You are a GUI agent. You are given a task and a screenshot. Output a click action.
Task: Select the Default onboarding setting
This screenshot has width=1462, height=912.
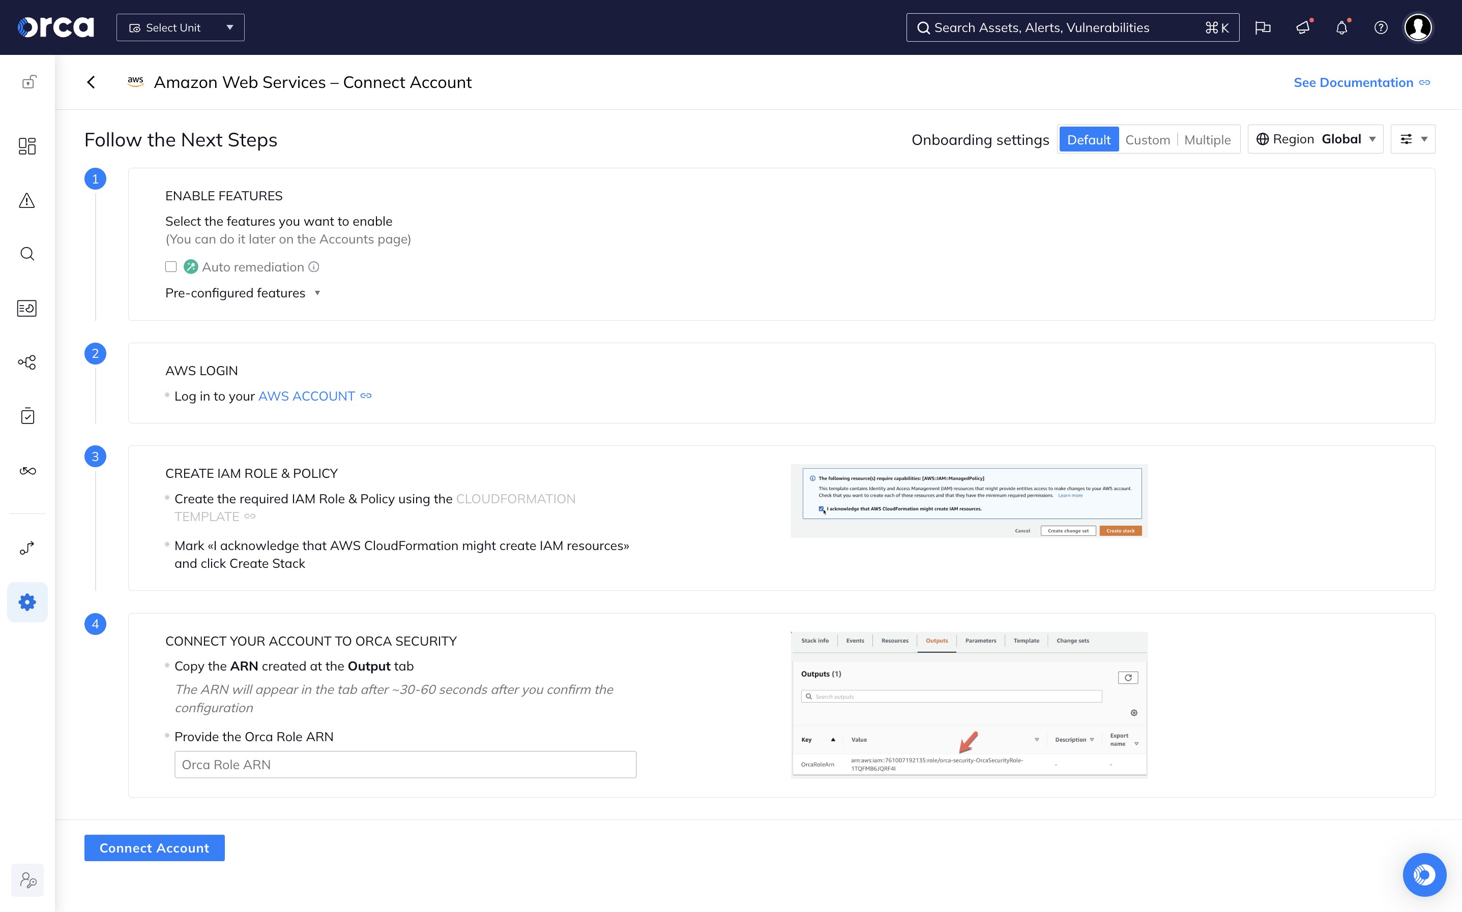(x=1089, y=140)
